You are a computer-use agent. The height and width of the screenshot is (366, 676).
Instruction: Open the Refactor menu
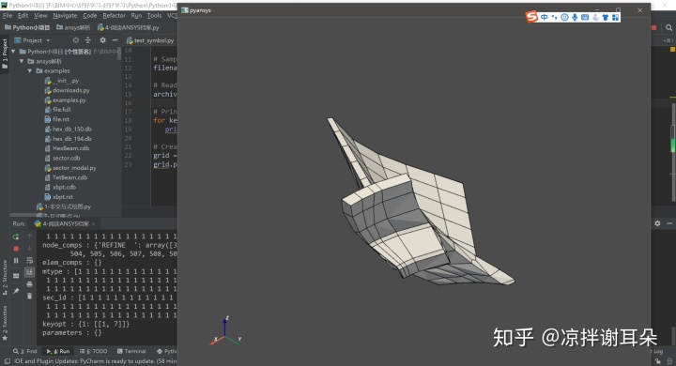coord(114,16)
